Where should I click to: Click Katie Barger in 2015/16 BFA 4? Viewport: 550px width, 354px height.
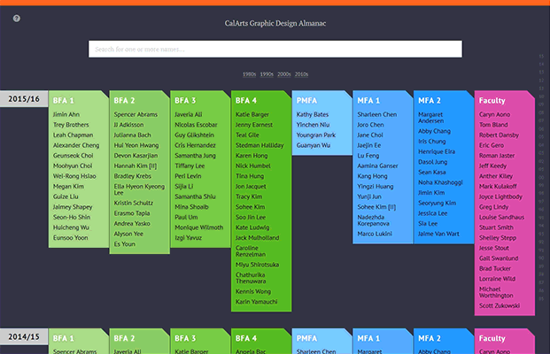coord(254,115)
